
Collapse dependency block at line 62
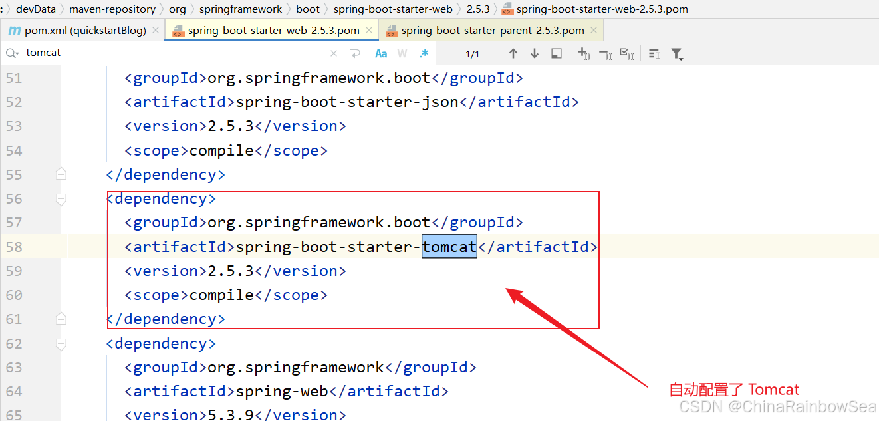click(61, 343)
